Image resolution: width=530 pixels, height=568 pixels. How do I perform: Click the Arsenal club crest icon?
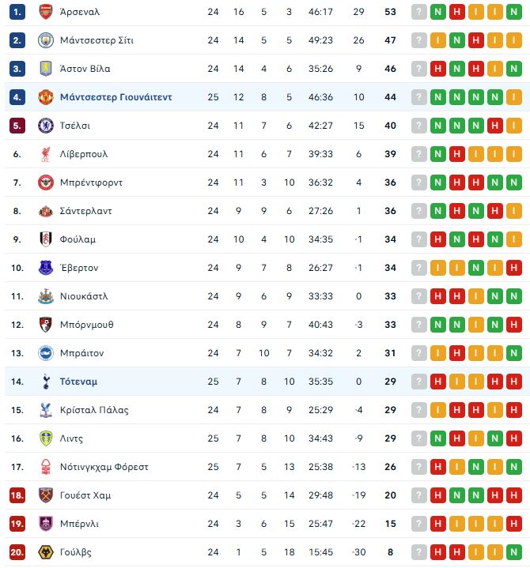click(45, 13)
